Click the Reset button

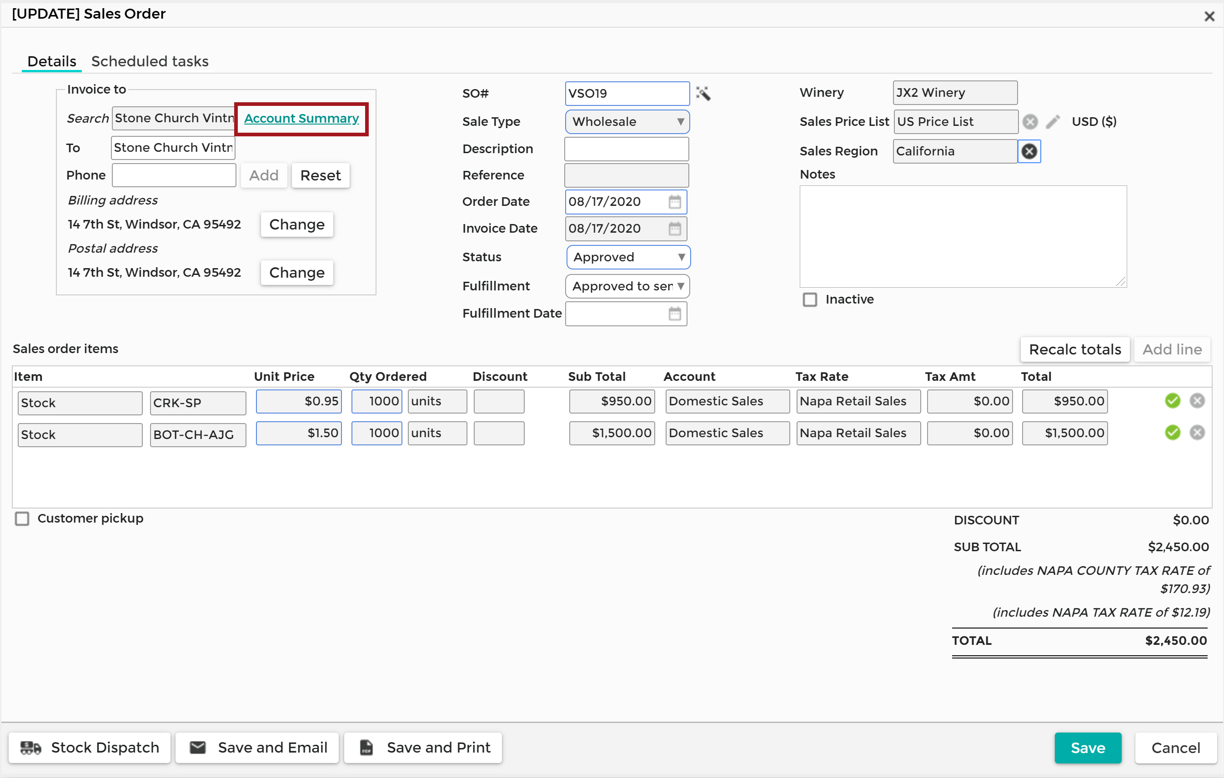[320, 175]
